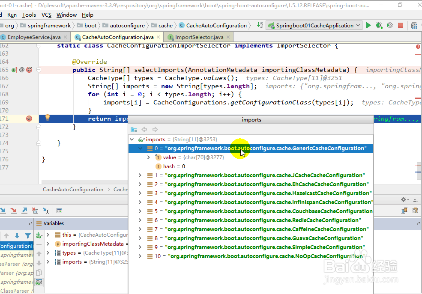Click the implements-method gutter icon on line 165

[x=14, y=70]
